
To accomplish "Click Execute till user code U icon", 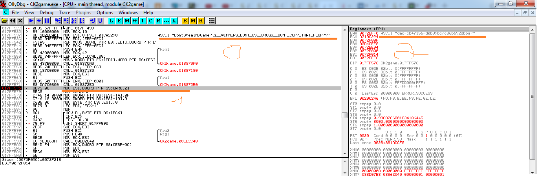I will pyautogui.click(x=100, y=20).
